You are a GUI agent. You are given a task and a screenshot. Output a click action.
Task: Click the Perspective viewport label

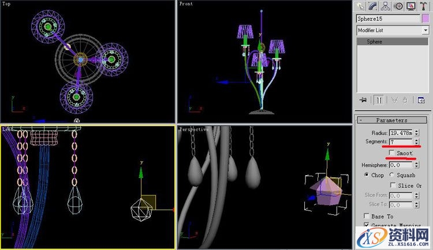click(193, 130)
